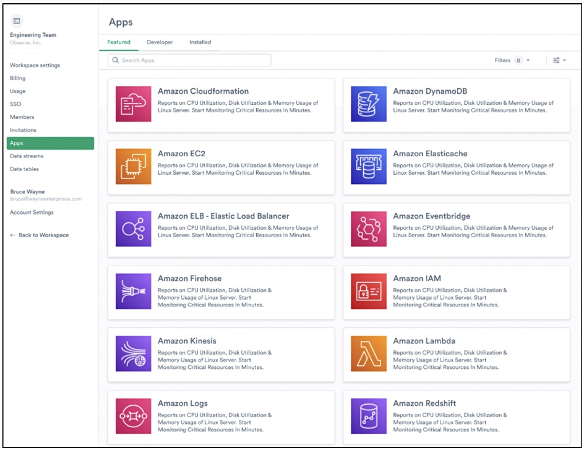
Task: Switch to the Featured tab
Action: pyautogui.click(x=119, y=42)
